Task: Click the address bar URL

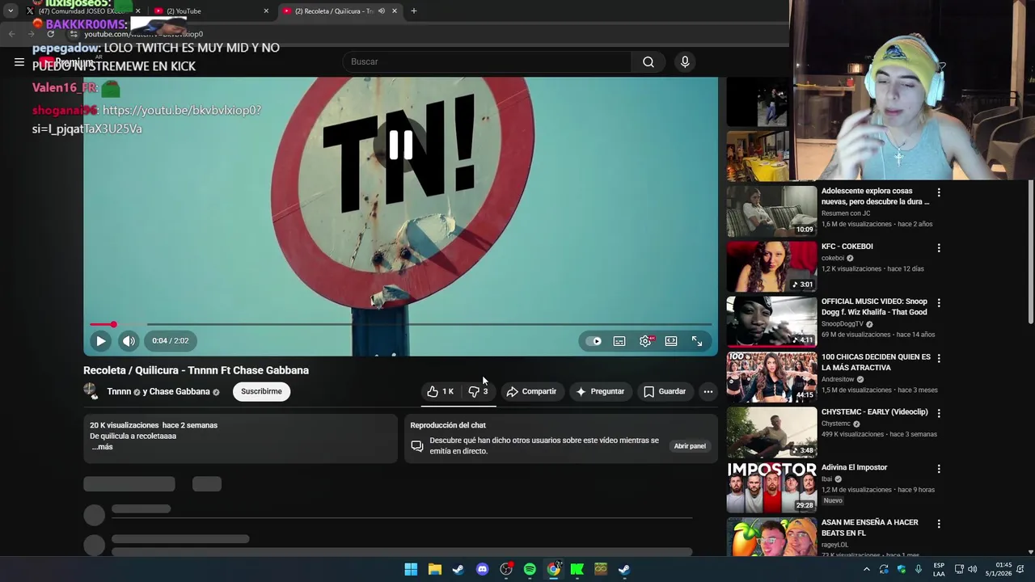Action: (144, 34)
